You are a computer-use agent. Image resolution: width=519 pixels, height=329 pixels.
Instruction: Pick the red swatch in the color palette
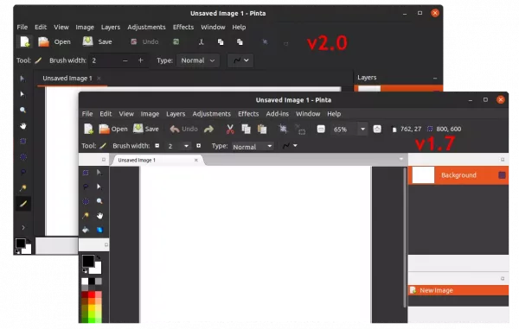tap(92, 294)
